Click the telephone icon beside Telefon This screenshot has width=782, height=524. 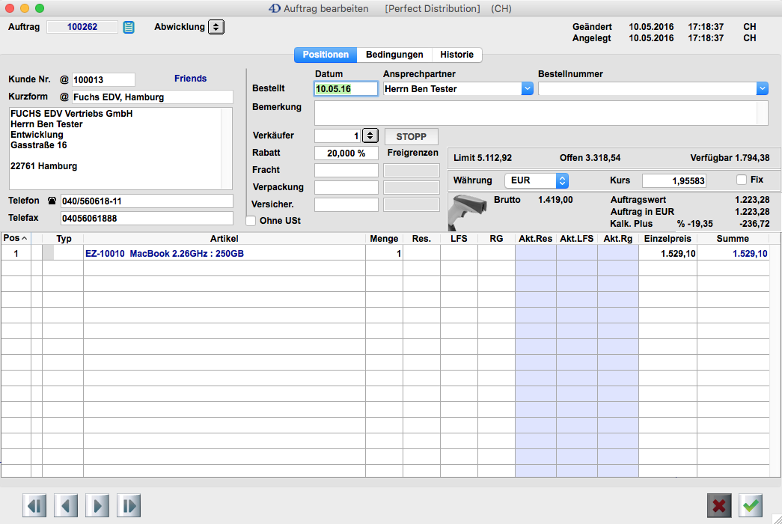click(x=52, y=201)
